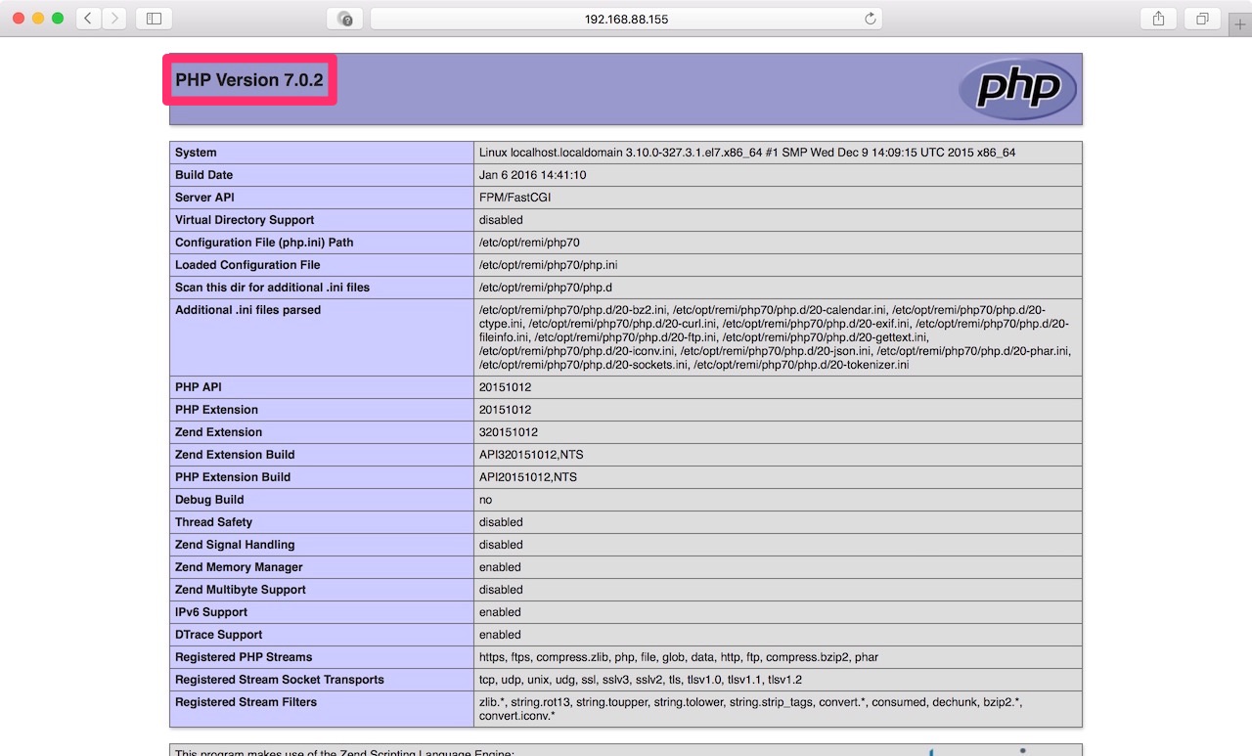
Task: Close the Safari window with red button
Action: [x=19, y=19]
